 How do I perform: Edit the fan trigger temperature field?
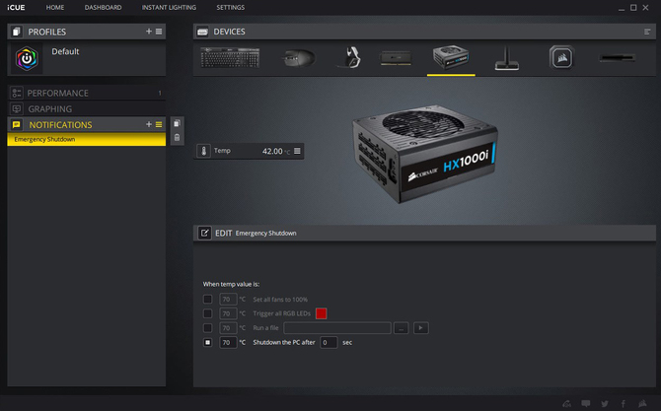pos(228,299)
